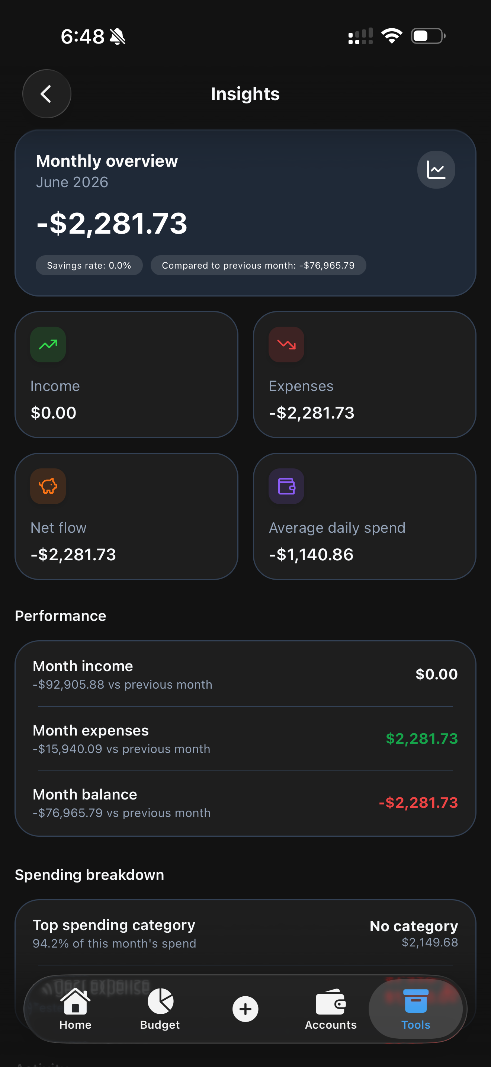The image size is (491, 1067).
Task: Tap the purple wallet icon
Action: 286,486
